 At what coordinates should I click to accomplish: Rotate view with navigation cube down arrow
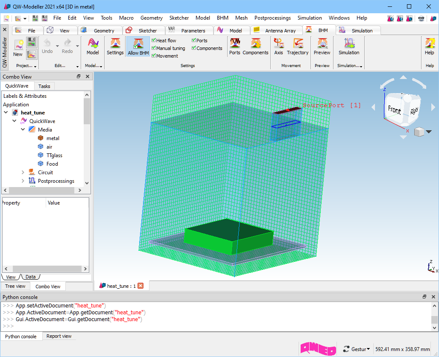[403, 137]
